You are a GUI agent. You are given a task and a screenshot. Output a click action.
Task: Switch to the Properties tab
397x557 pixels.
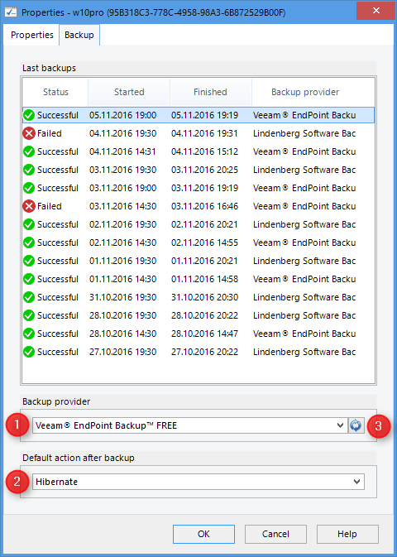coord(32,35)
